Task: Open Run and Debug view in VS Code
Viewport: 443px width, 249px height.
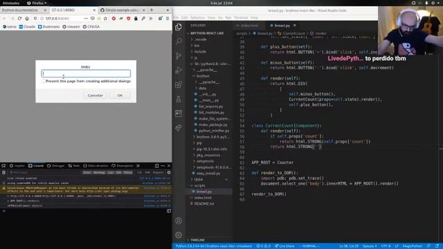Action: 179,70
